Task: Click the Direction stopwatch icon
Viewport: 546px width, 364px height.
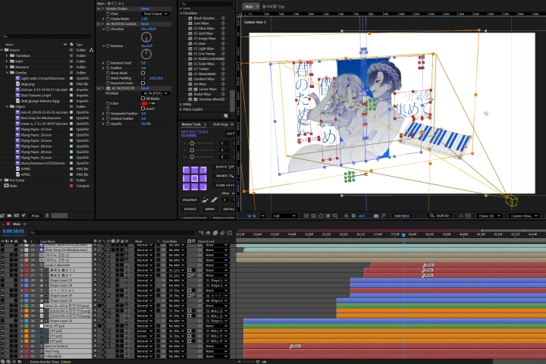Action: click(108, 29)
